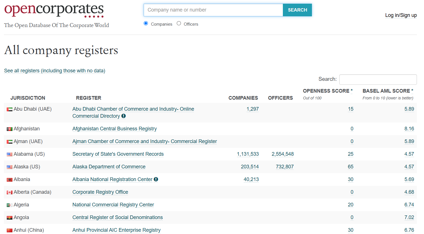Click Abu Dhabi openness score 15
The width and height of the screenshot is (424, 234).
click(x=351, y=109)
